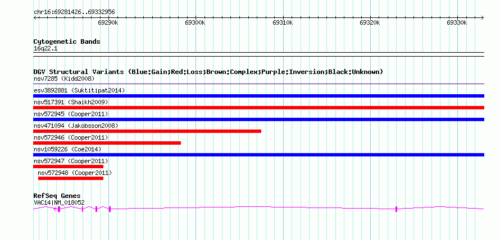Select variant label nsv572946 (Cooper2011)
The width and height of the screenshot is (500, 240).
pyautogui.click(x=71, y=137)
